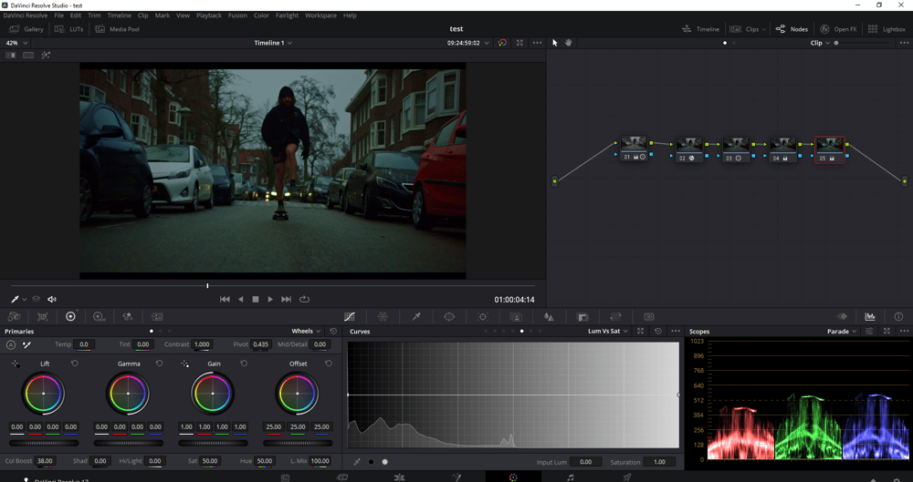Image resolution: width=913 pixels, height=482 pixels.
Task: Jump to the first frame
Action: pos(225,300)
